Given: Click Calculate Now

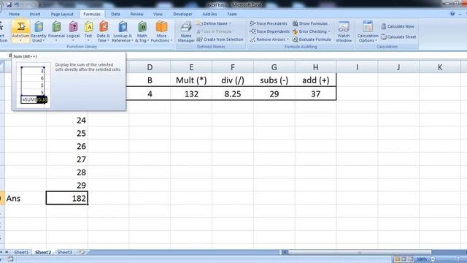Looking at the screenshot, I should click(398, 26).
